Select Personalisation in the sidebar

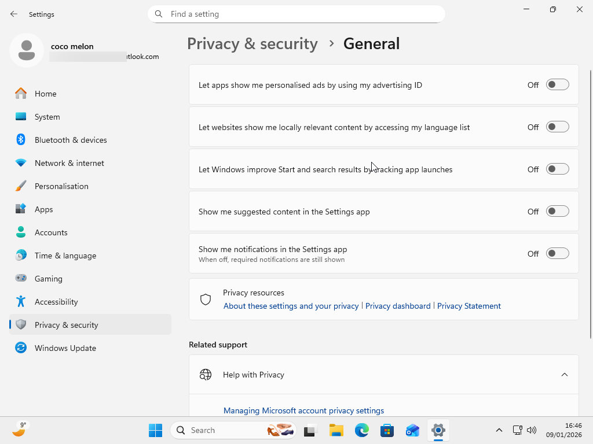pyautogui.click(x=61, y=186)
